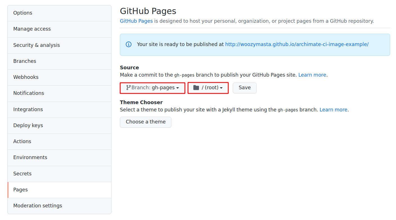Viewport: 396px width, 220px height.
Task: Open the GitHub Pages documentation link
Action: pyautogui.click(x=136, y=21)
